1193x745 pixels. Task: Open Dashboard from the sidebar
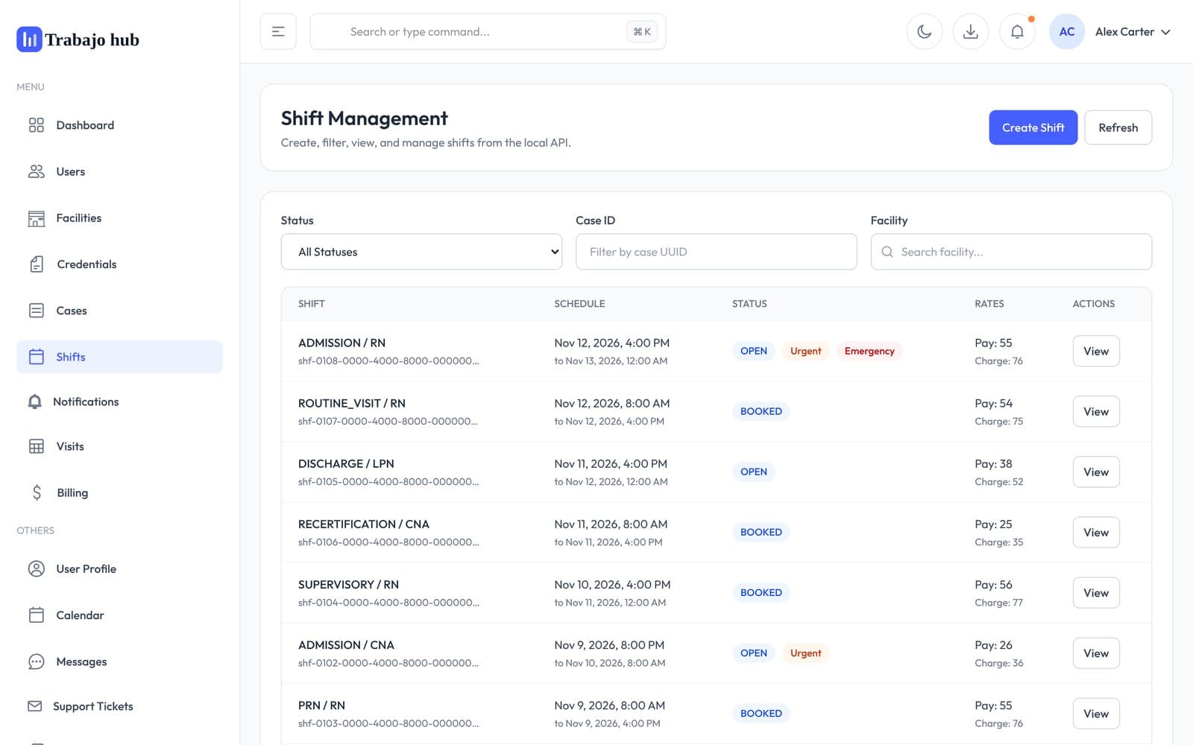coord(119,125)
